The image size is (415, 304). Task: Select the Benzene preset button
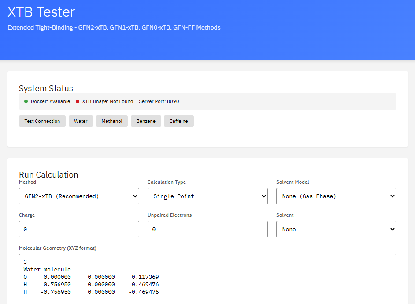[146, 121]
